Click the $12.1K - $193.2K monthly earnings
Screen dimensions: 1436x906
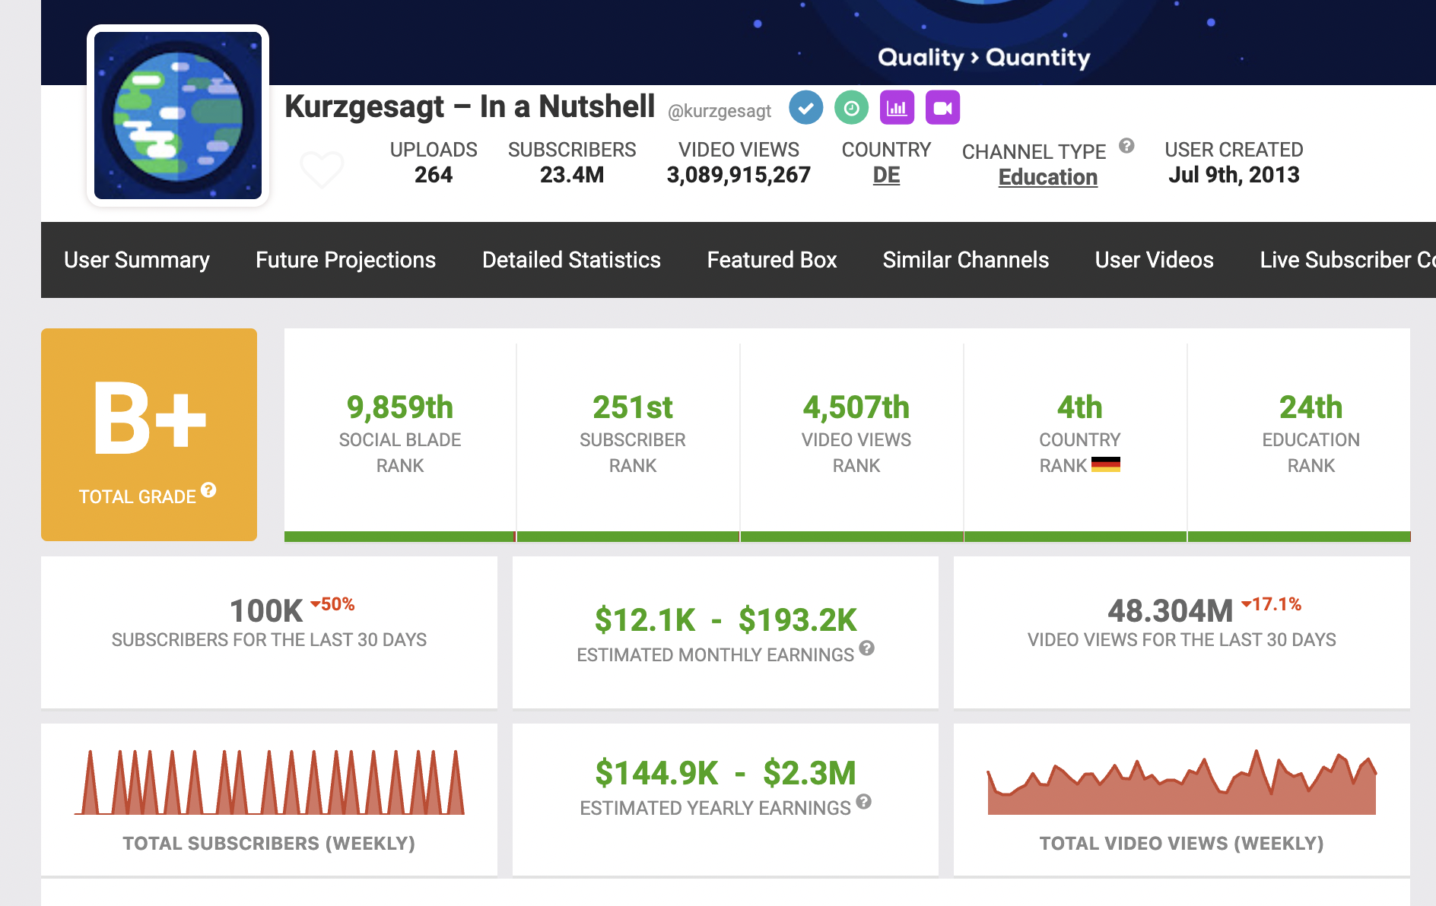pyautogui.click(x=726, y=620)
